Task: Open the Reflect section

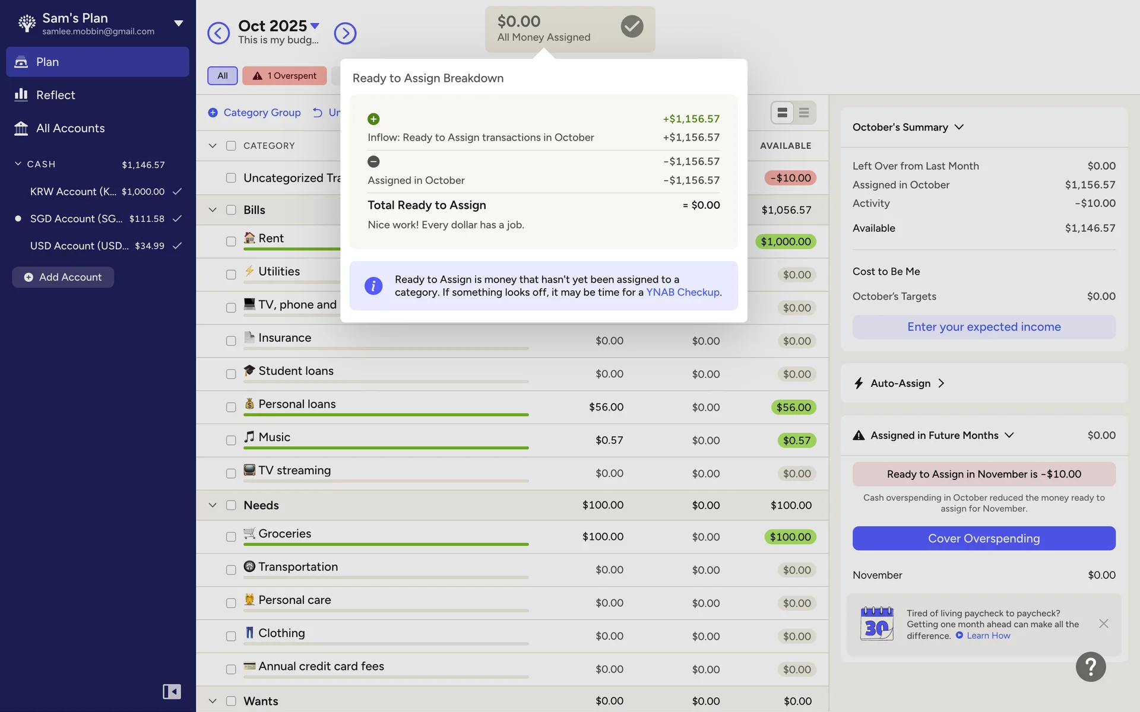Action: [x=55, y=95]
